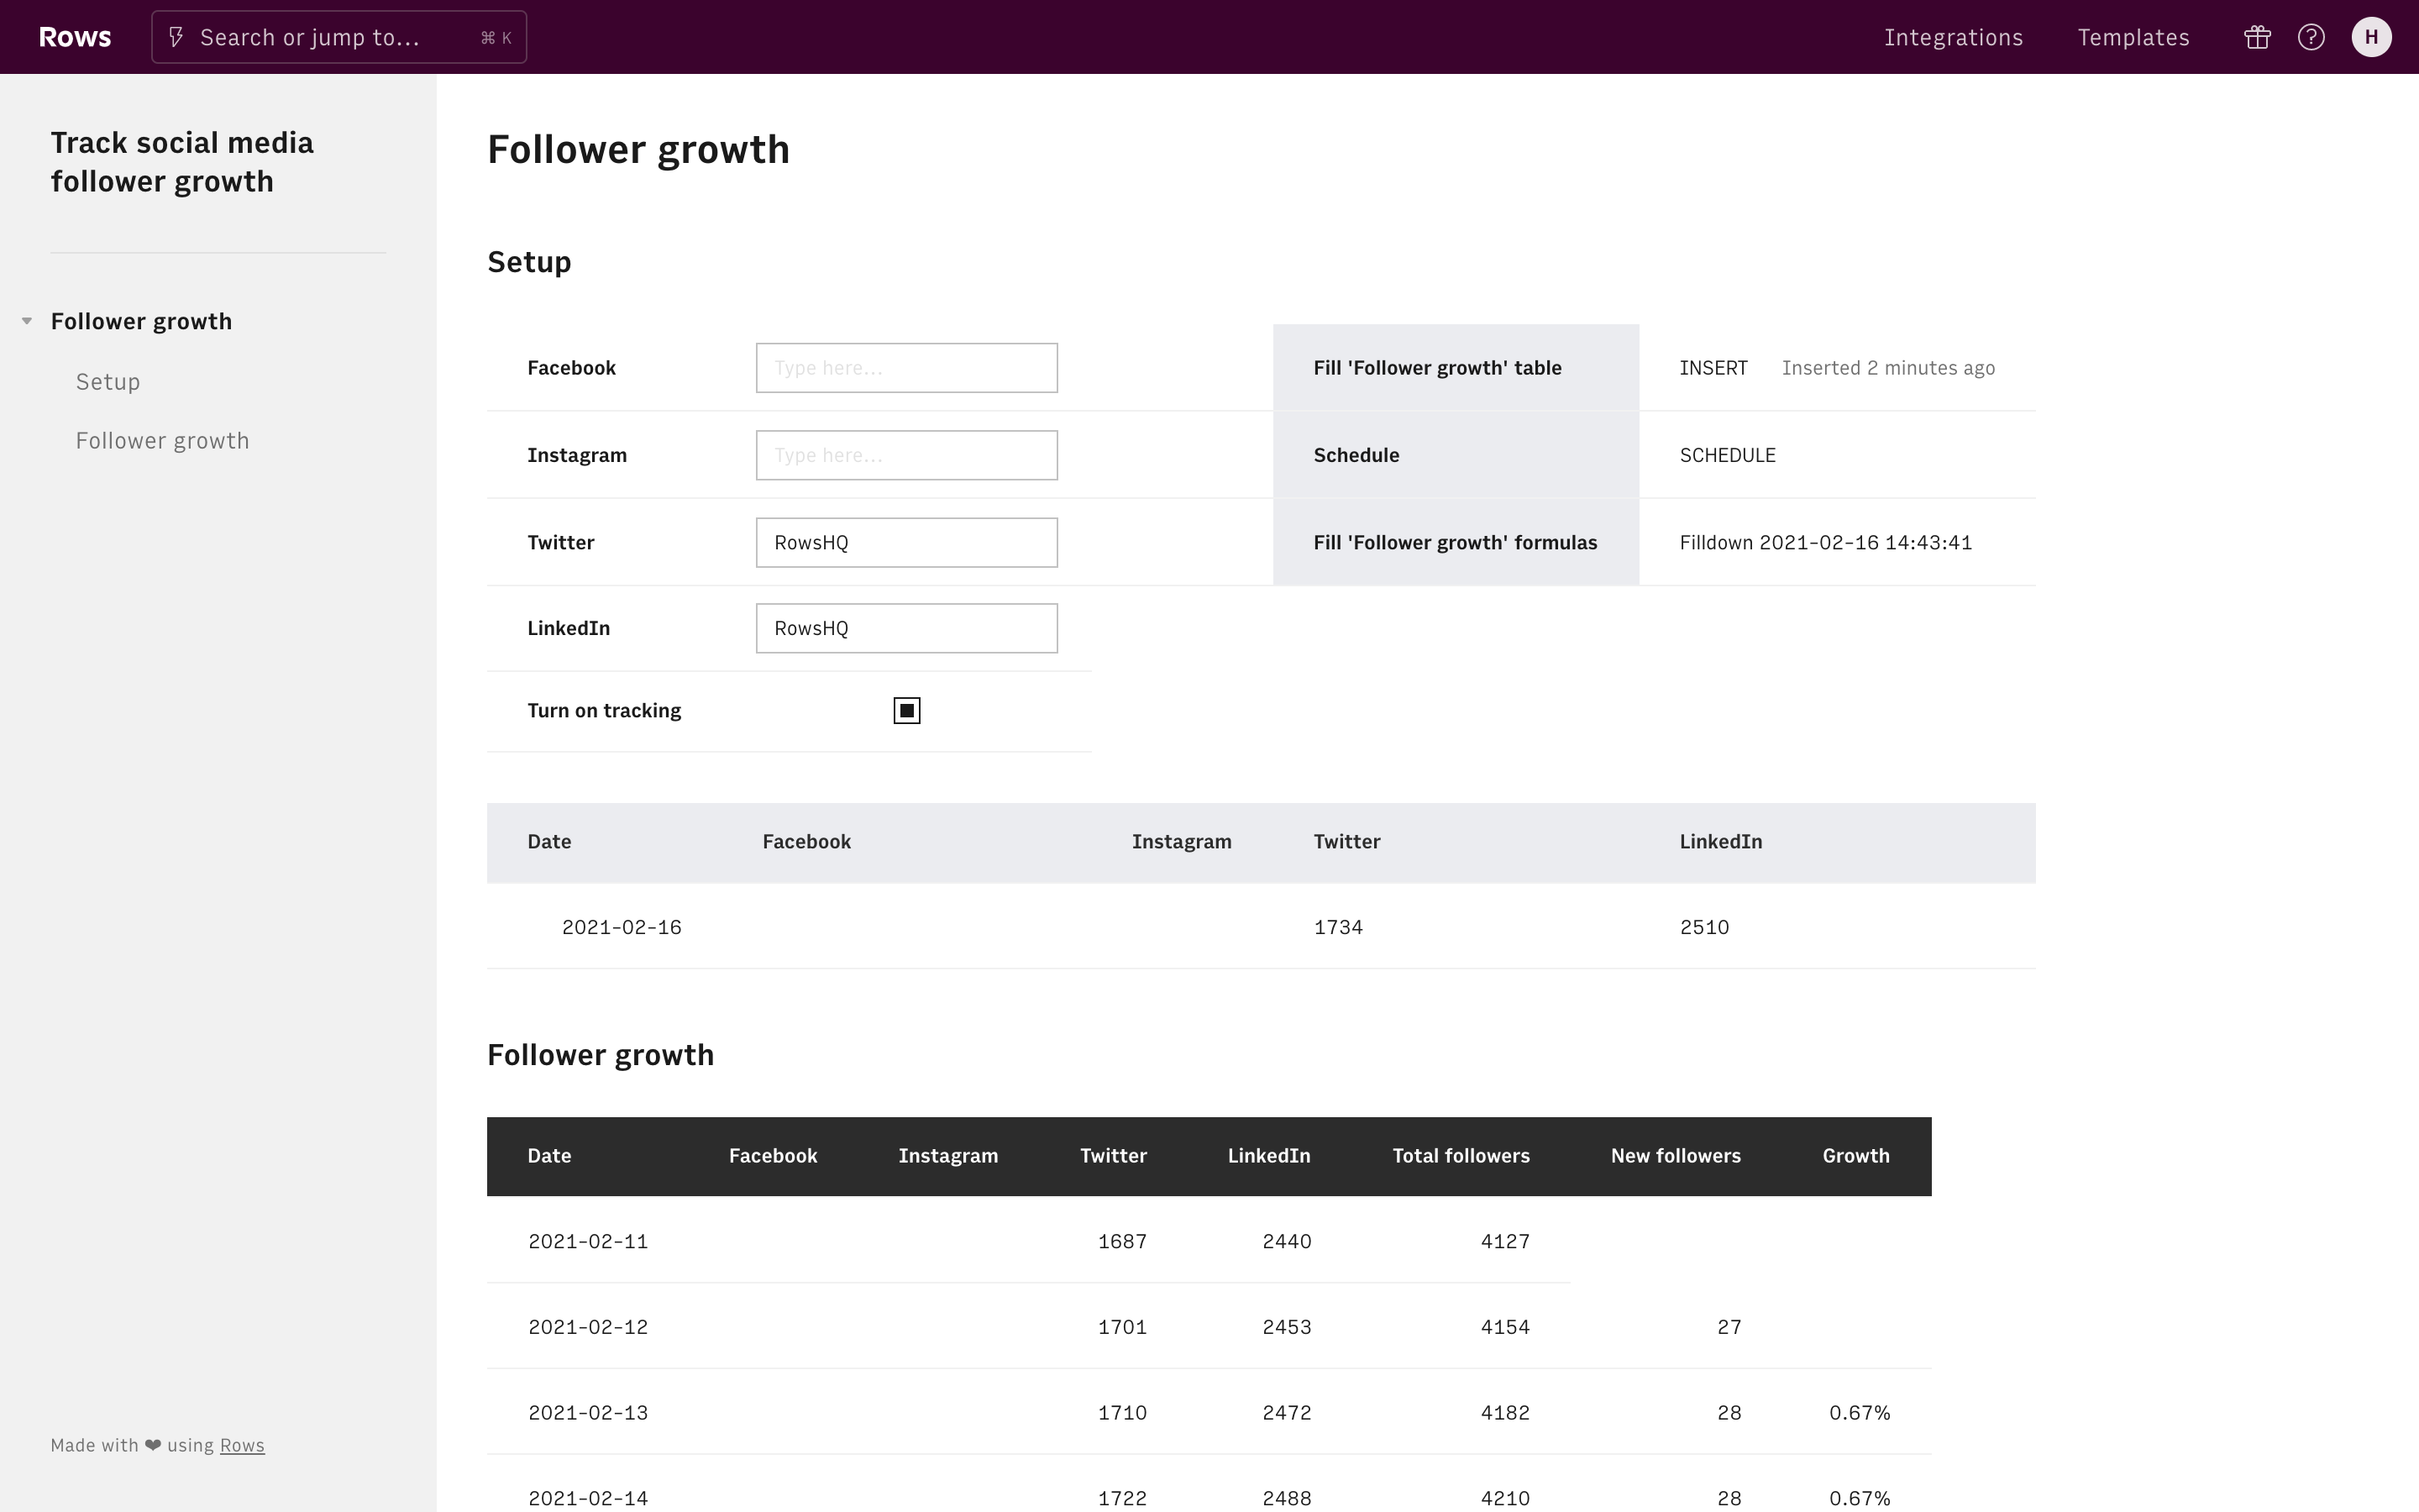This screenshot has height=1512, width=2419.
Task: Click the lightning bolt icon in the search bar
Action: (176, 37)
